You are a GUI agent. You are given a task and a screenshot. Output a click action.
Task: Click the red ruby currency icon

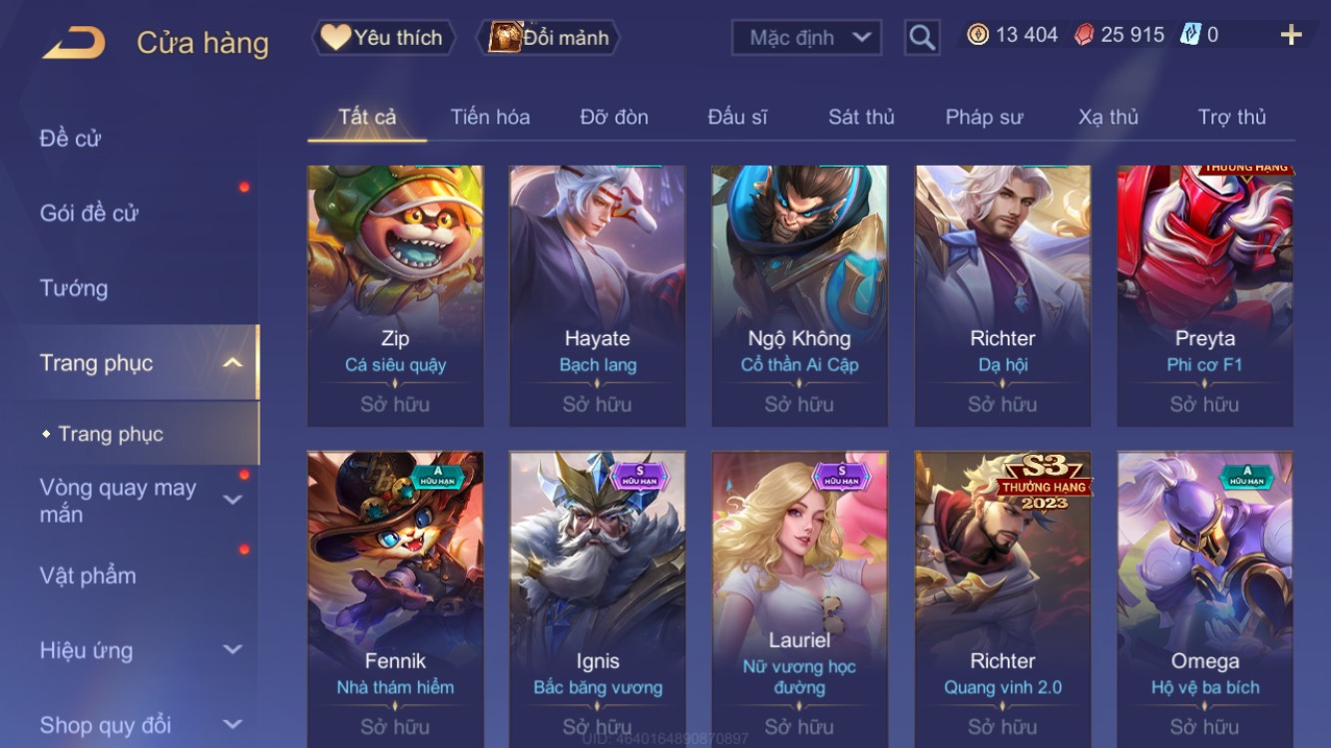pos(1084,35)
